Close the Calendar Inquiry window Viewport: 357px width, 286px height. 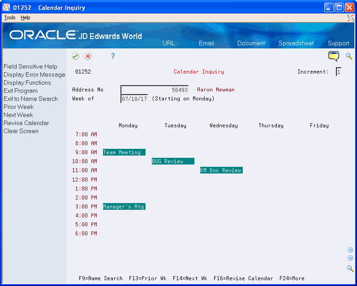pyautogui.click(x=349, y=8)
